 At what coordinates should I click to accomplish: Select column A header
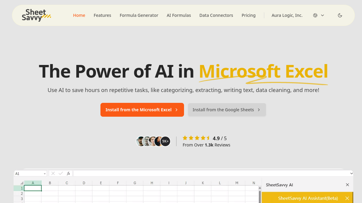click(33, 183)
